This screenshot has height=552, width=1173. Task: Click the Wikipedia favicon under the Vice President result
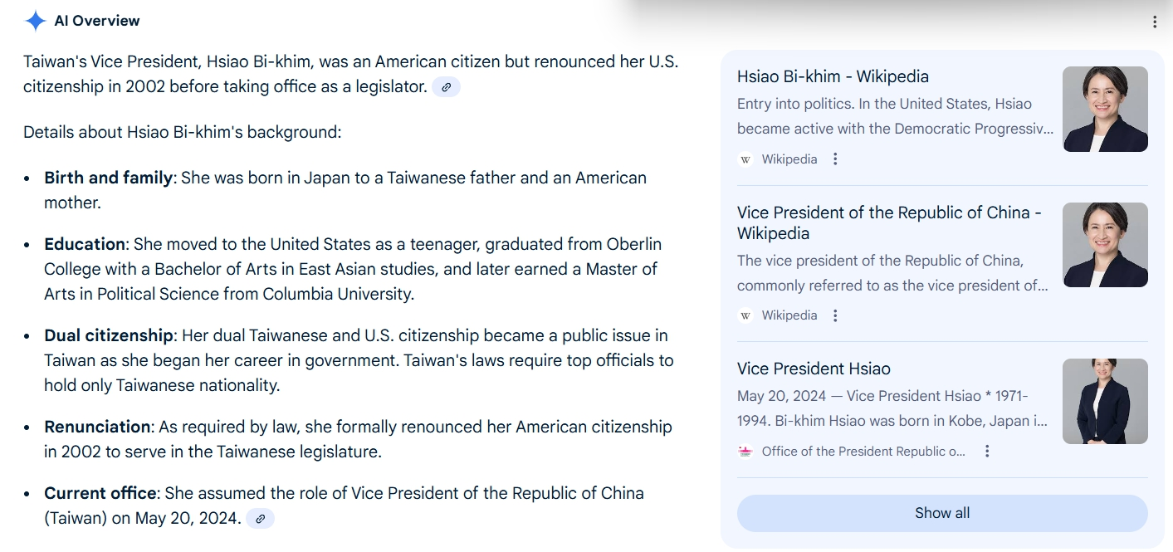[x=745, y=315]
